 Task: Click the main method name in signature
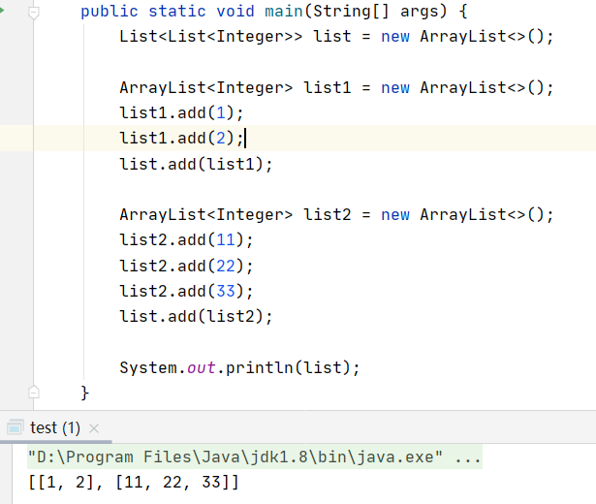284,11
